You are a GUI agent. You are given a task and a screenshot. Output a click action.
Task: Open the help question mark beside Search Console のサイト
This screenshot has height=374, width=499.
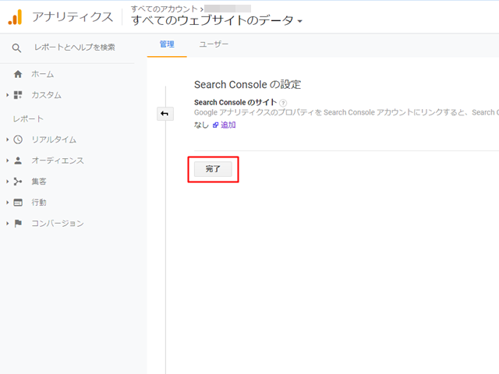click(x=283, y=103)
